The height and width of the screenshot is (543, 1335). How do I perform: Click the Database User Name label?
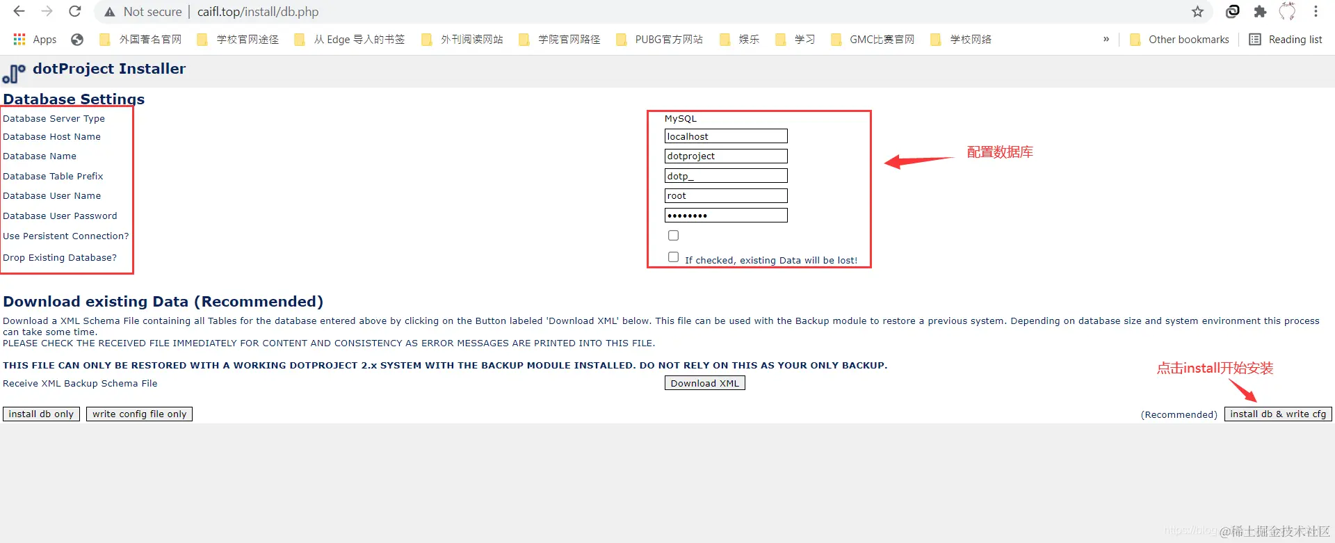(51, 196)
